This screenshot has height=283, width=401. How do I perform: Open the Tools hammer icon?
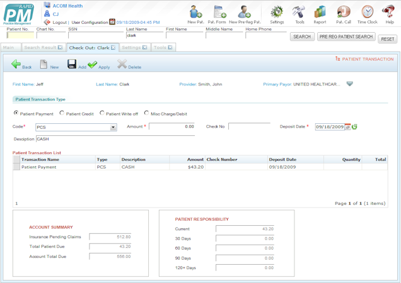pyautogui.click(x=299, y=12)
